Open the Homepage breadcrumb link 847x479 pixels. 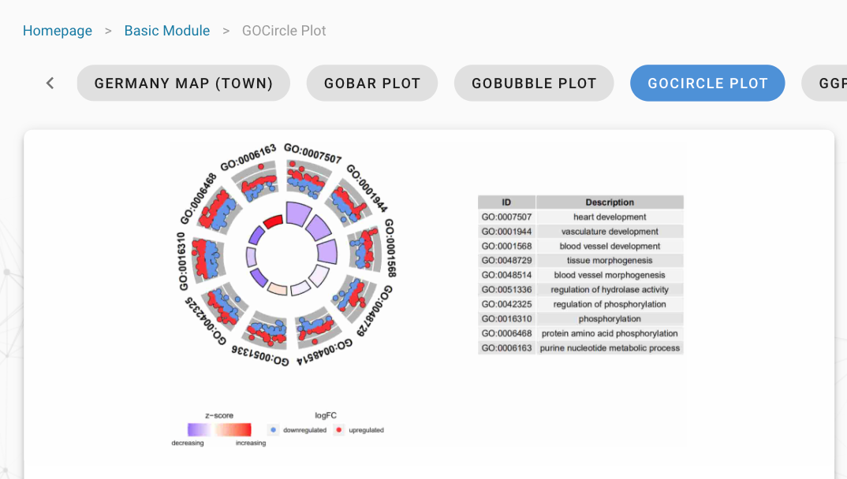tap(58, 31)
